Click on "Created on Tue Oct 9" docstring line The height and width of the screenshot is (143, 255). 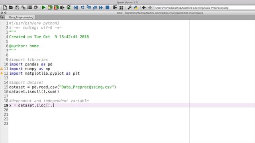49,37
